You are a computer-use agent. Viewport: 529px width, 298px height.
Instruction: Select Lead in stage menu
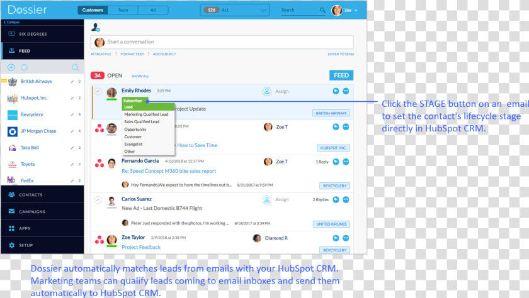(x=148, y=107)
